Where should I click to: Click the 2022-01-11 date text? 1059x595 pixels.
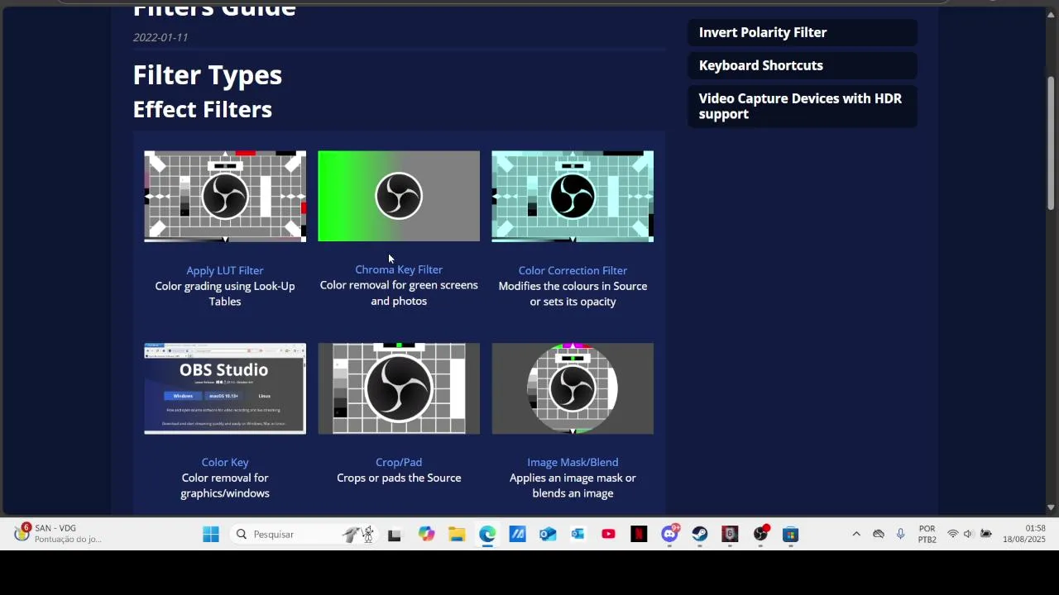coord(161,37)
